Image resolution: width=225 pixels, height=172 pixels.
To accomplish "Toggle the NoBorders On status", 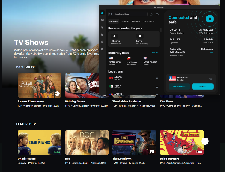I will point(211,52).
